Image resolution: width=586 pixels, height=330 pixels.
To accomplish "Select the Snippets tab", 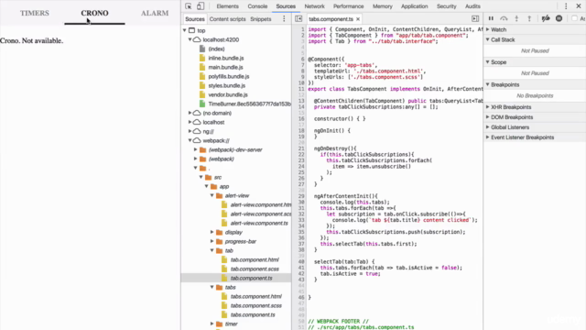I will [260, 19].
